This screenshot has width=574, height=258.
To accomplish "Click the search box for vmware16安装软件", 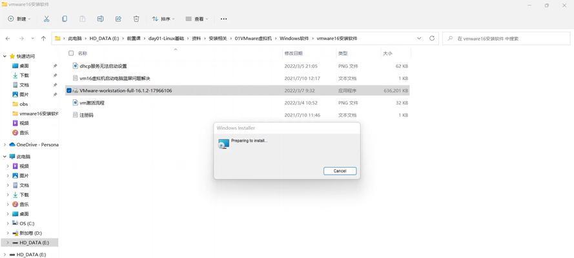I will tap(506, 38).
